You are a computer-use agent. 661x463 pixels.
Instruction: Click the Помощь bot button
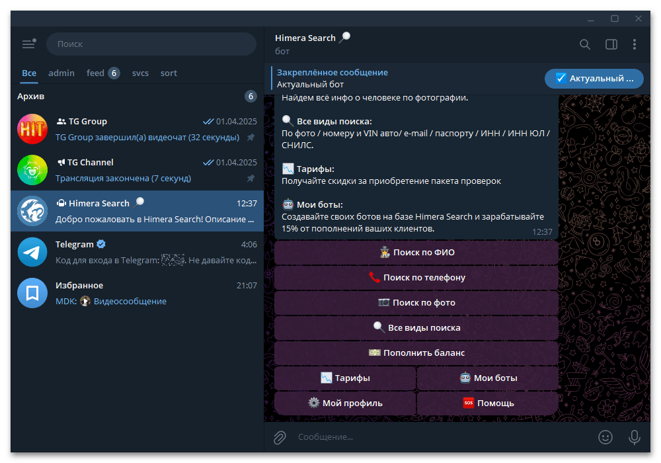click(x=488, y=403)
